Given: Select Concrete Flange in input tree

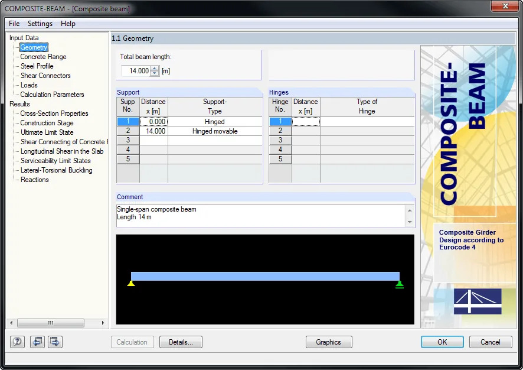Looking at the screenshot, I should point(43,57).
